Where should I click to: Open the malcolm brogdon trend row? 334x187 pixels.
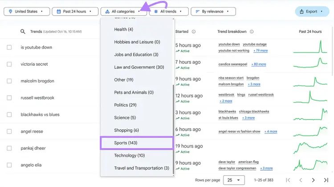[37, 81]
